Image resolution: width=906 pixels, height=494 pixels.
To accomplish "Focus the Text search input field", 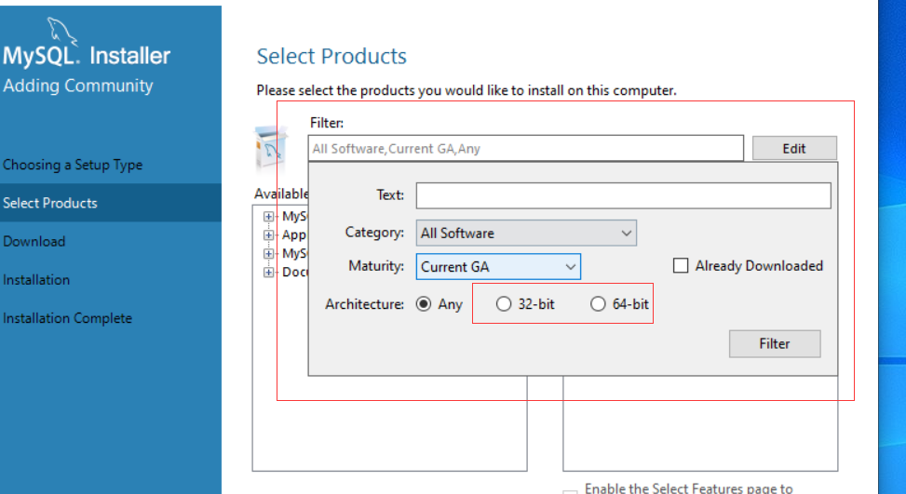I will [624, 195].
